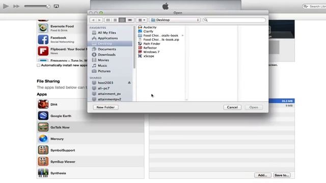Click the Add... button in iTunes
The height and width of the screenshot is (183, 326).
point(263,175)
